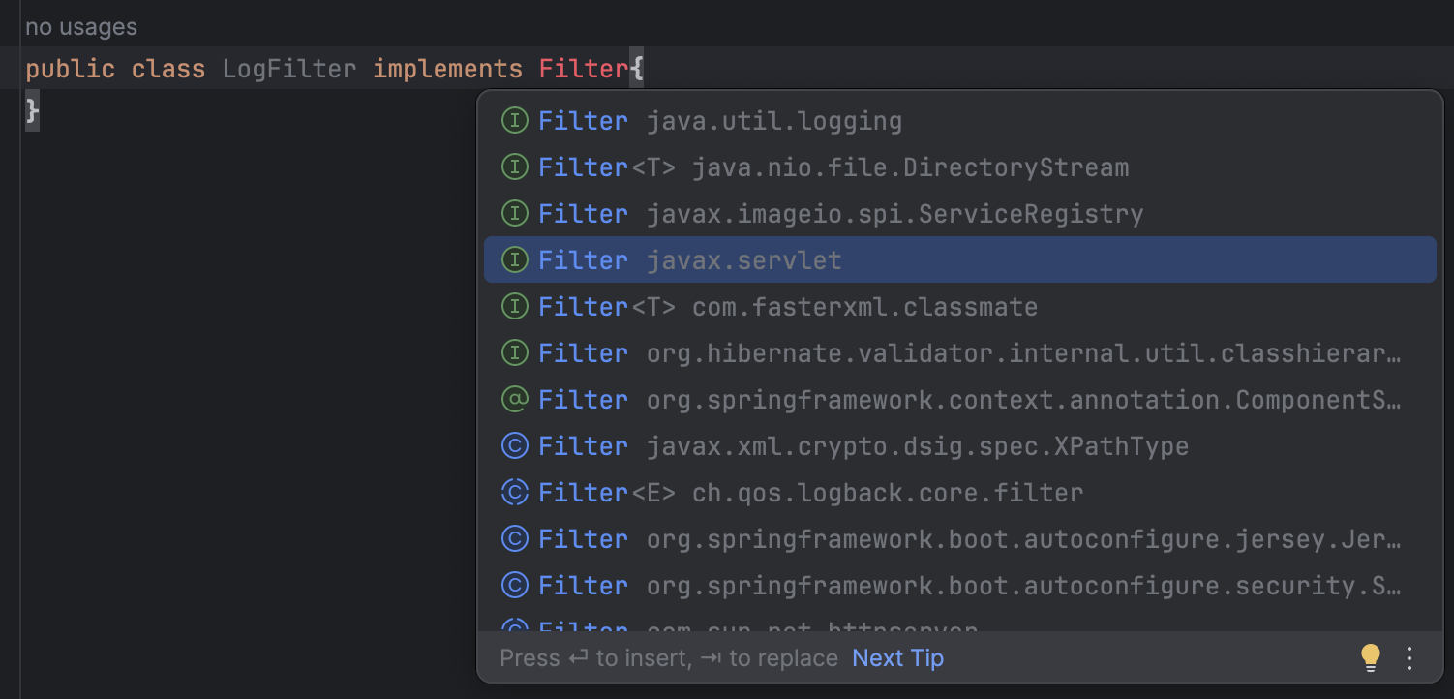Click the no usages hint
Screen dimensions: 1454x699
[81, 27]
